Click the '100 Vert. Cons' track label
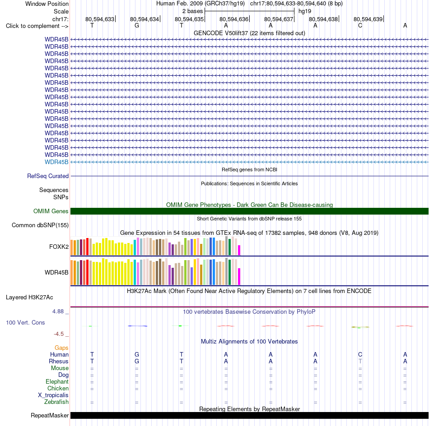This screenshot has width=429, height=426. click(x=25, y=322)
